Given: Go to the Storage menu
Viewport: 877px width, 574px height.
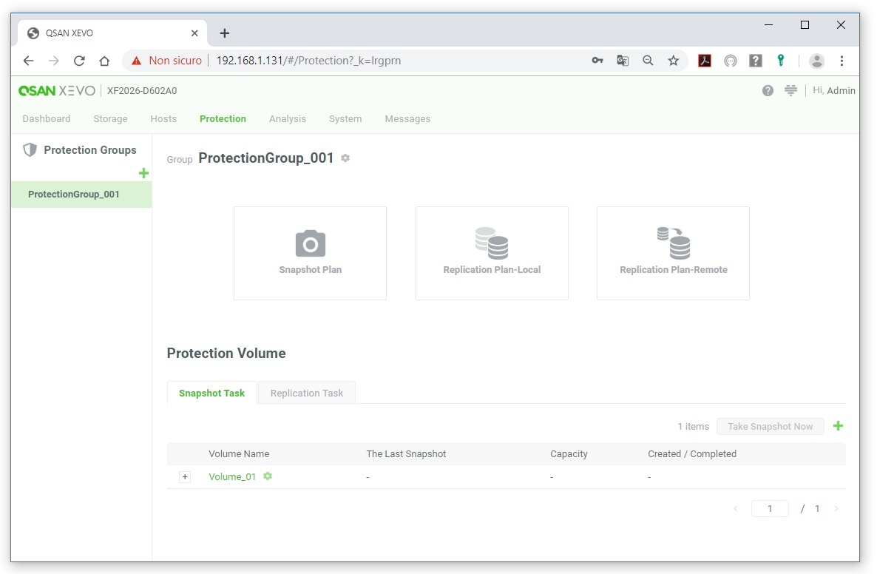Looking at the screenshot, I should (110, 119).
